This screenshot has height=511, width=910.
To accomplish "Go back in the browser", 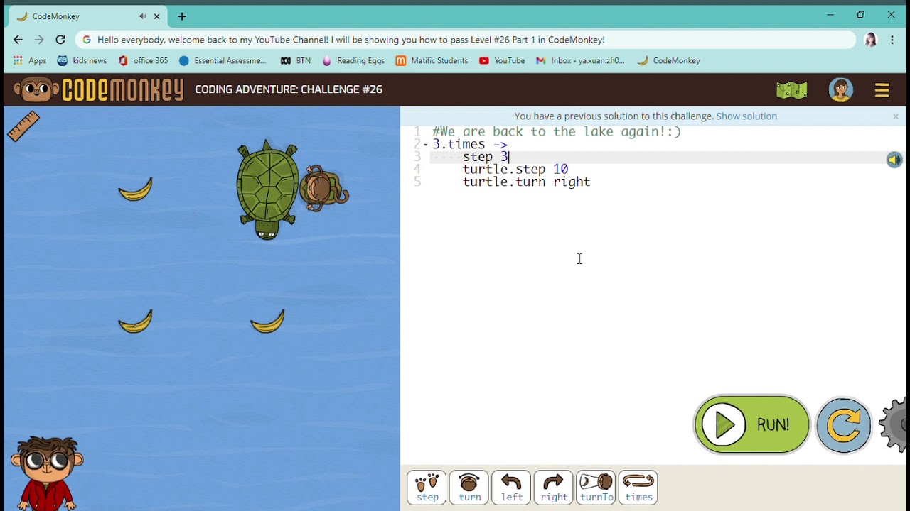I will click(x=18, y=40).
